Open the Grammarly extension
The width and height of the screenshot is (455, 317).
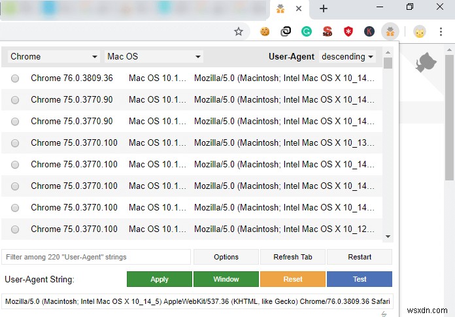307,31
